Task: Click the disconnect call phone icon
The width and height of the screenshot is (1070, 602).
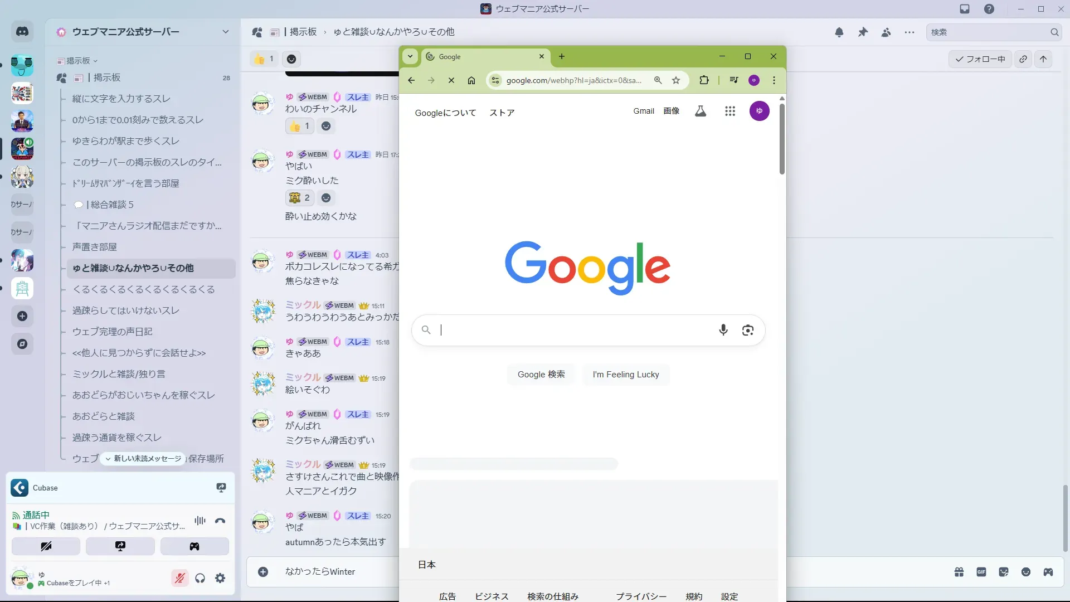Action: click(x=220, y=521)
